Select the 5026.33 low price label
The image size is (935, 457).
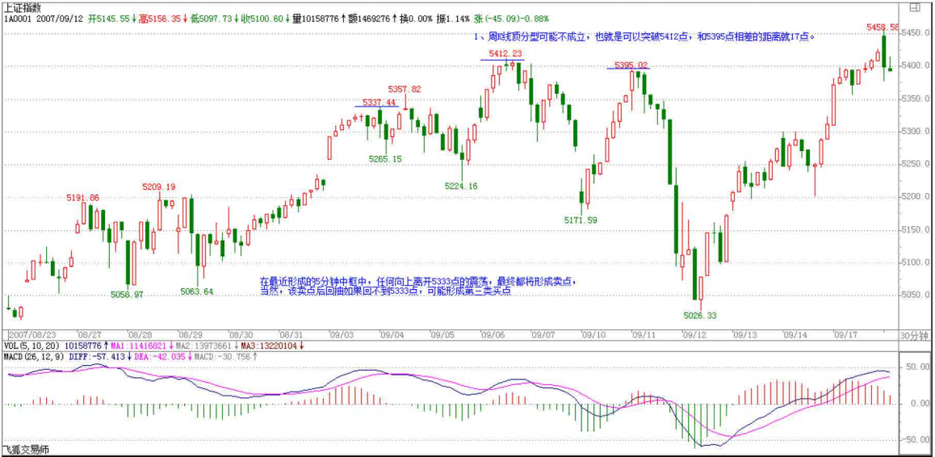coord(700,315)
